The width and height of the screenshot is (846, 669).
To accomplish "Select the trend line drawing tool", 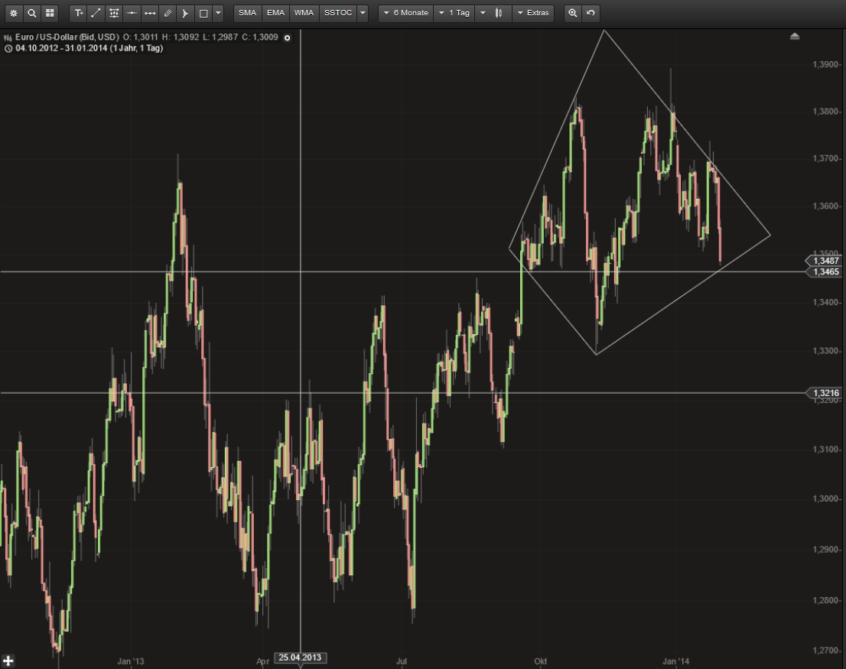I will click(x=96, y=13).
